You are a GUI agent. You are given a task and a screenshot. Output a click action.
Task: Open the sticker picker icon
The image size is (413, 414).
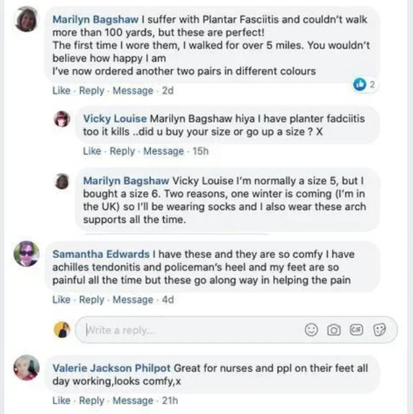pyautogui.click(x=380, y=330)
